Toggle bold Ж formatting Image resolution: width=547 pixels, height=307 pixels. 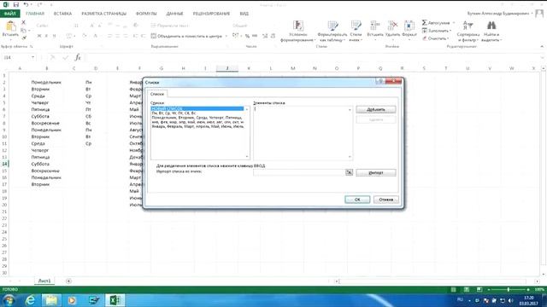pos(39,36)
